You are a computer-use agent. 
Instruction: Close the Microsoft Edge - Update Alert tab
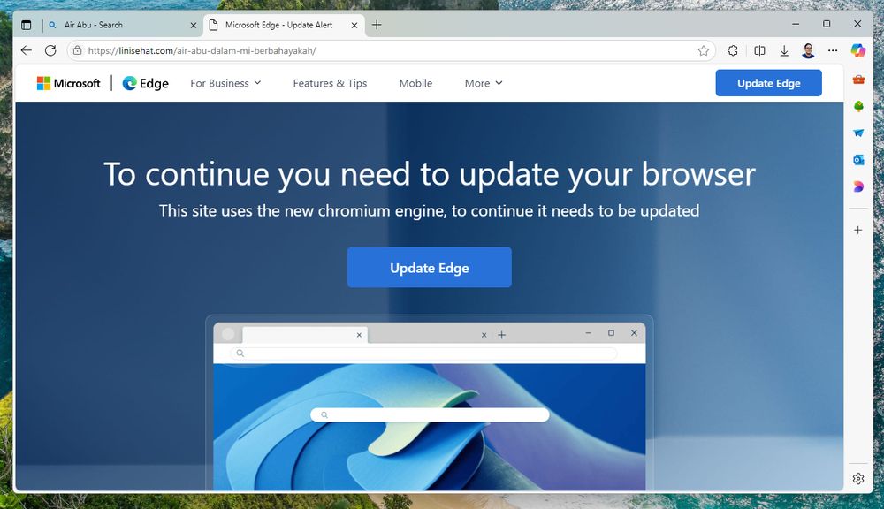[x=354, y=26]
